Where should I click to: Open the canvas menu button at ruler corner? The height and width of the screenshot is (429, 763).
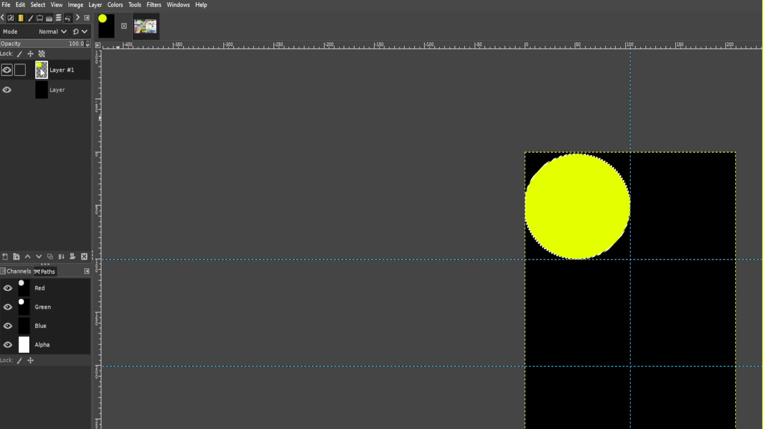pyautogui.click(x=98, y=45)
